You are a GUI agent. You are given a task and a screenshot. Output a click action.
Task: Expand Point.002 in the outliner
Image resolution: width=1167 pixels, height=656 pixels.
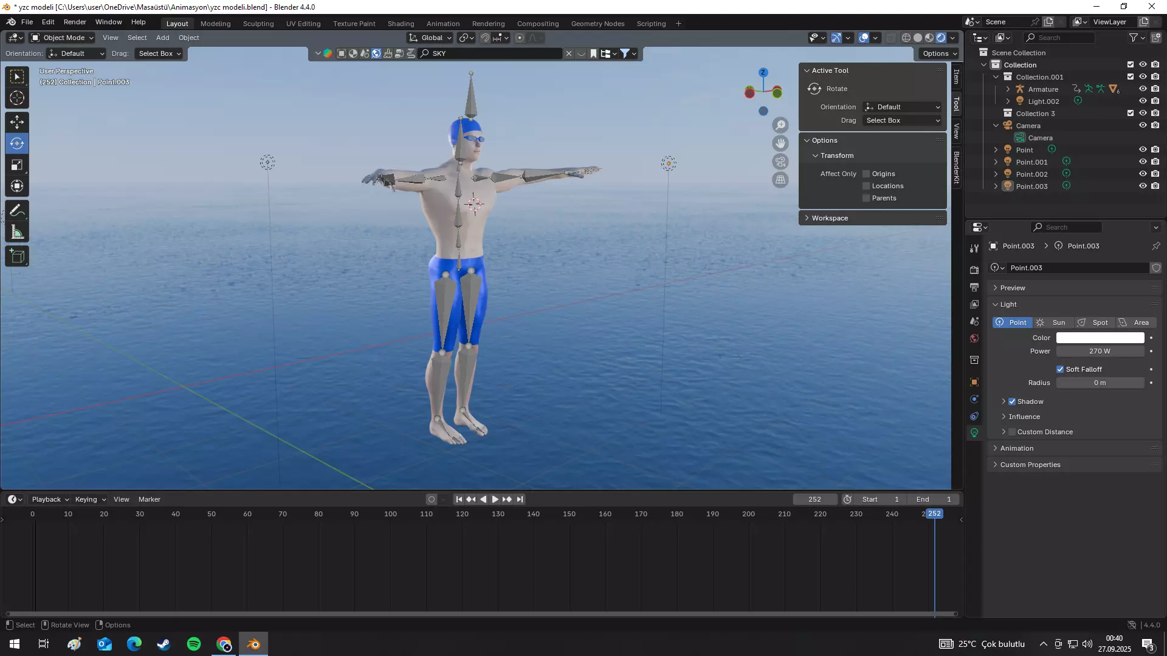coord(996,174)
